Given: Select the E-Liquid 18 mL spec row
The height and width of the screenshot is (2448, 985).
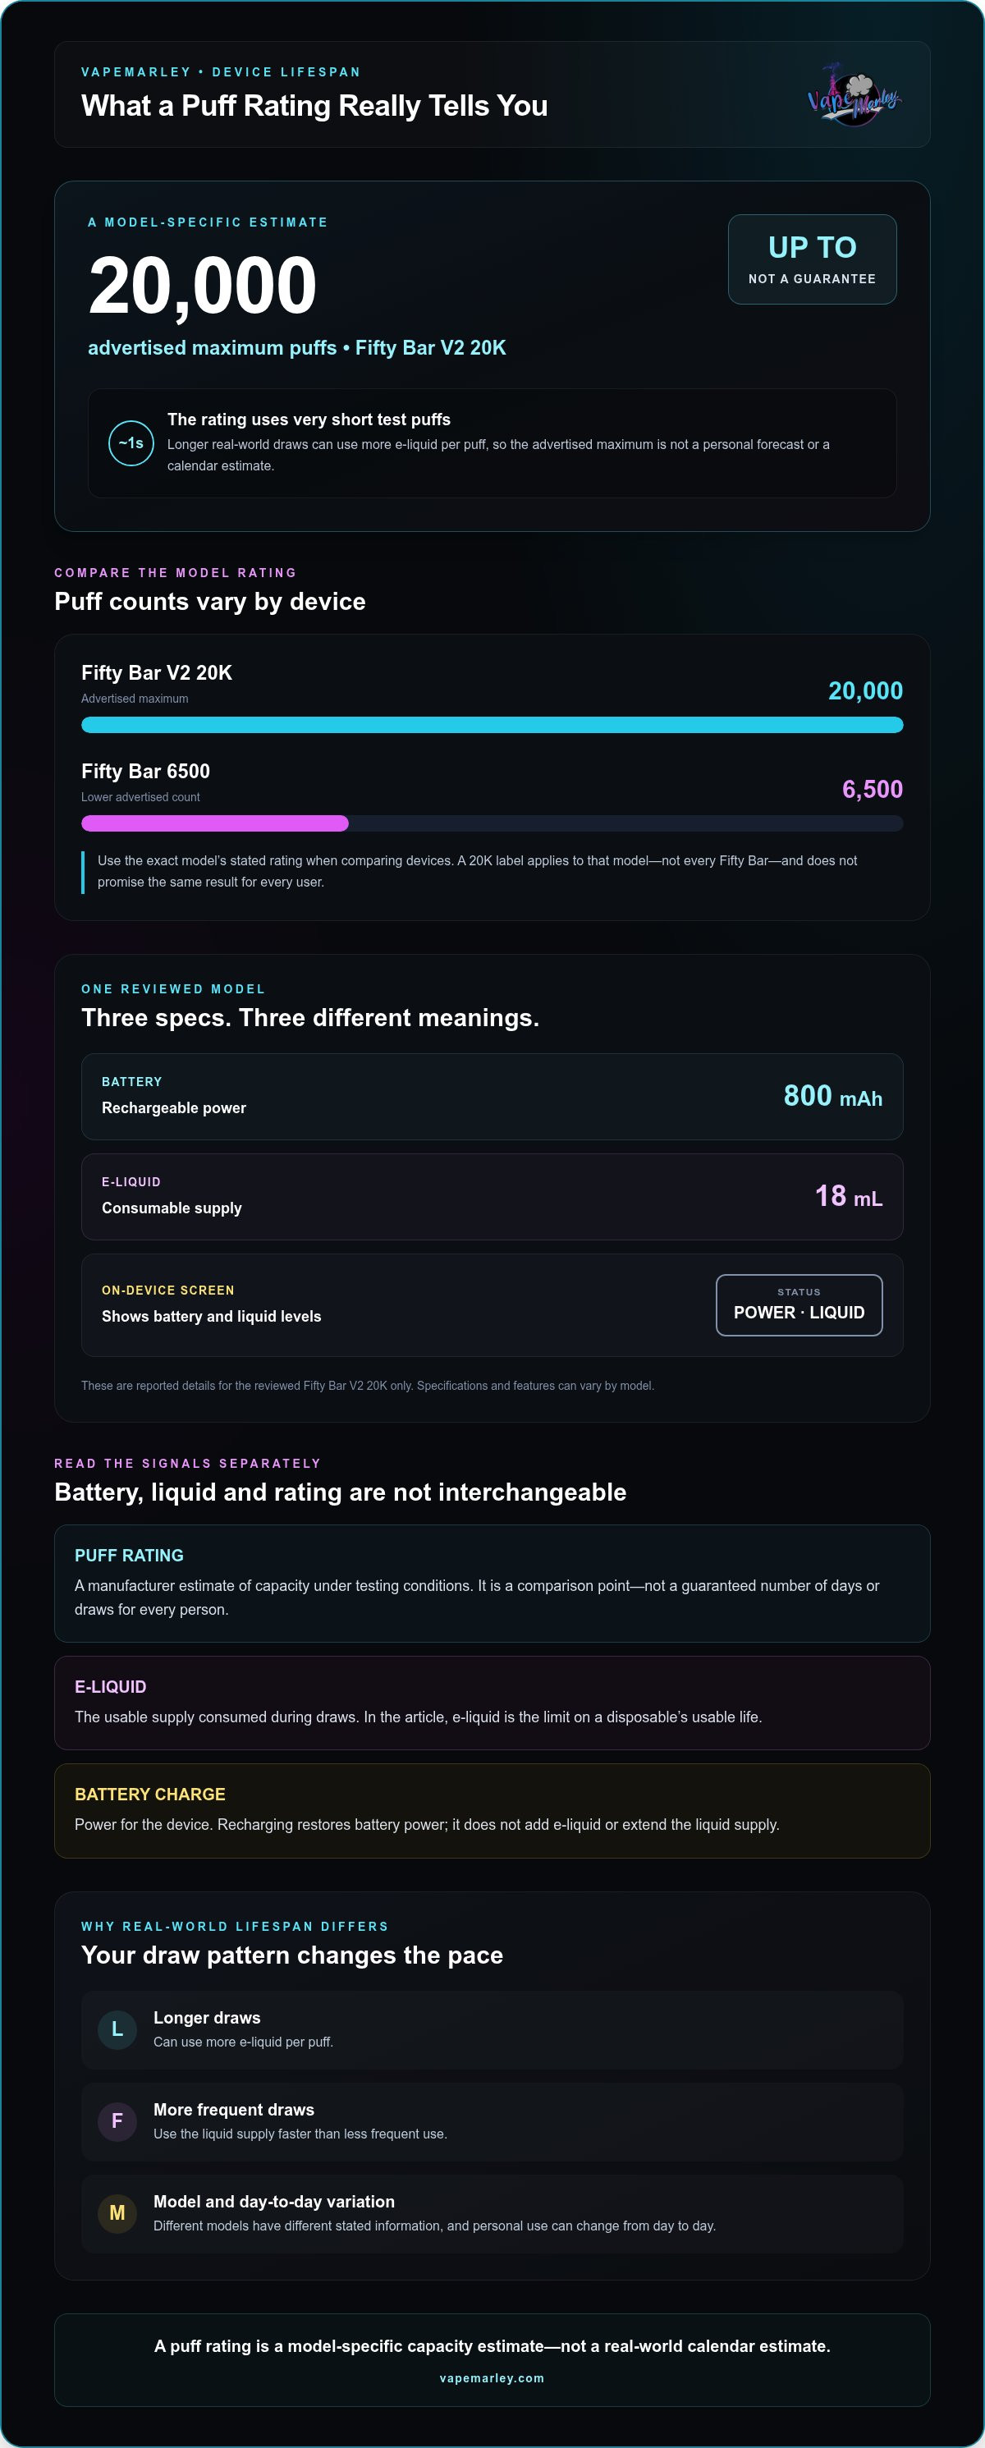Looking at the screenshot, I should (492, 1196).
